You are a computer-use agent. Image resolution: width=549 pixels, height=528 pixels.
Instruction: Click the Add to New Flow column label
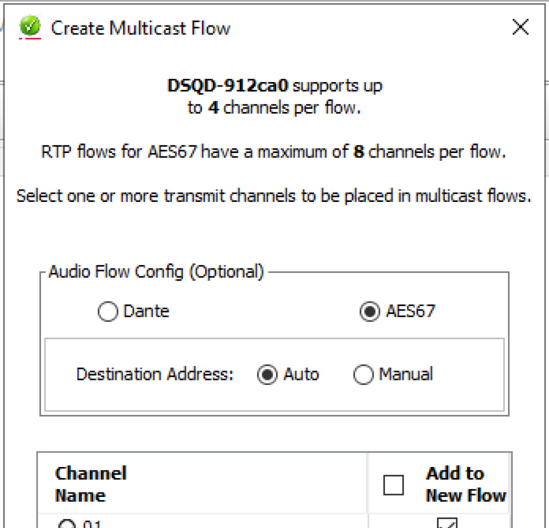(465, 484)
